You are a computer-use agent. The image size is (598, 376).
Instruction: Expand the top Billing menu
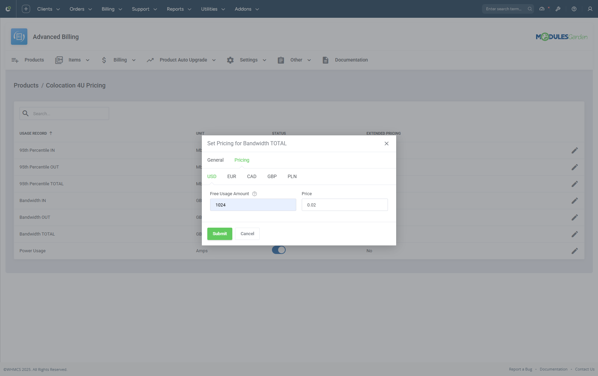click(112, 9)
